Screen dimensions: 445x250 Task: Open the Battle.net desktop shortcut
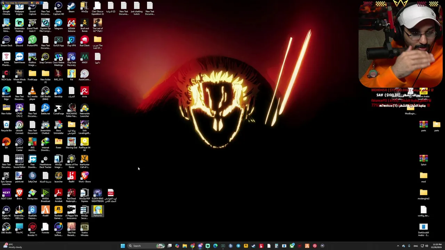46,109
